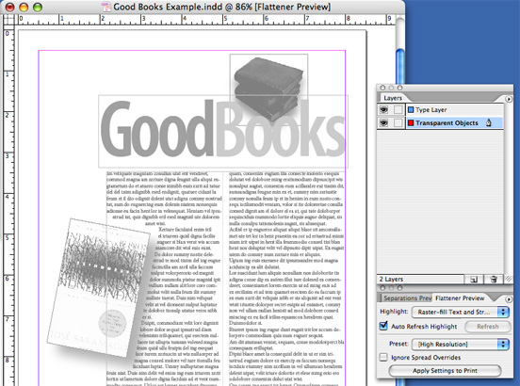The image size is (520, 386).
Task: Zoom the document window with green button
Action: click(38, 7)
